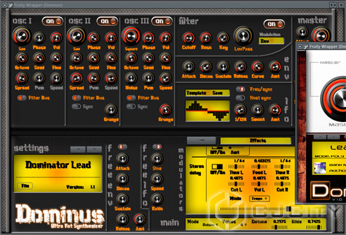
Task: Click the LFO Smoot knob
Action: tap(258, 110)
